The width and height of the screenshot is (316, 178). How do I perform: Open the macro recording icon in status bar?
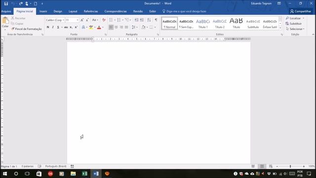pos(72,166)
